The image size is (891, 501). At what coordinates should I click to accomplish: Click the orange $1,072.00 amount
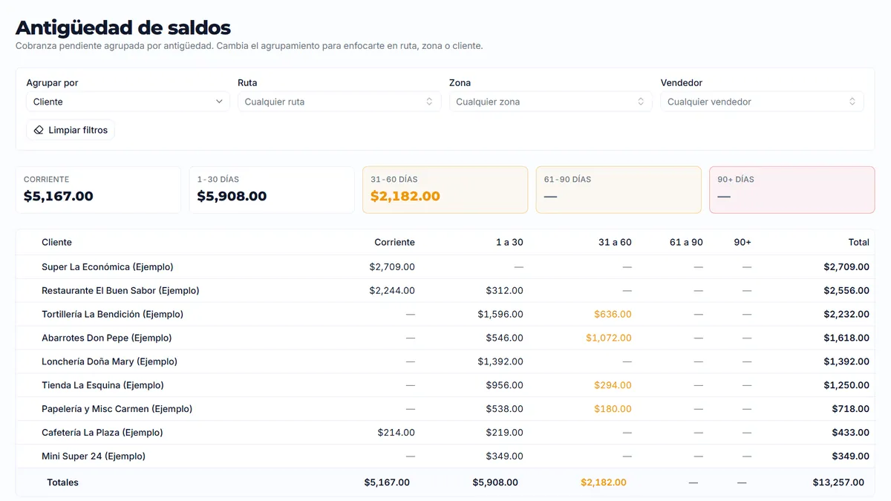[x=609, y=338]
